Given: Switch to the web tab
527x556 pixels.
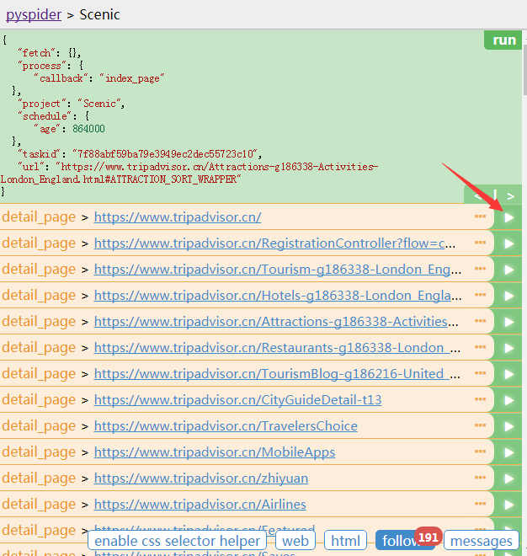Looking at the screenshot, I should [x=295, y=541].
